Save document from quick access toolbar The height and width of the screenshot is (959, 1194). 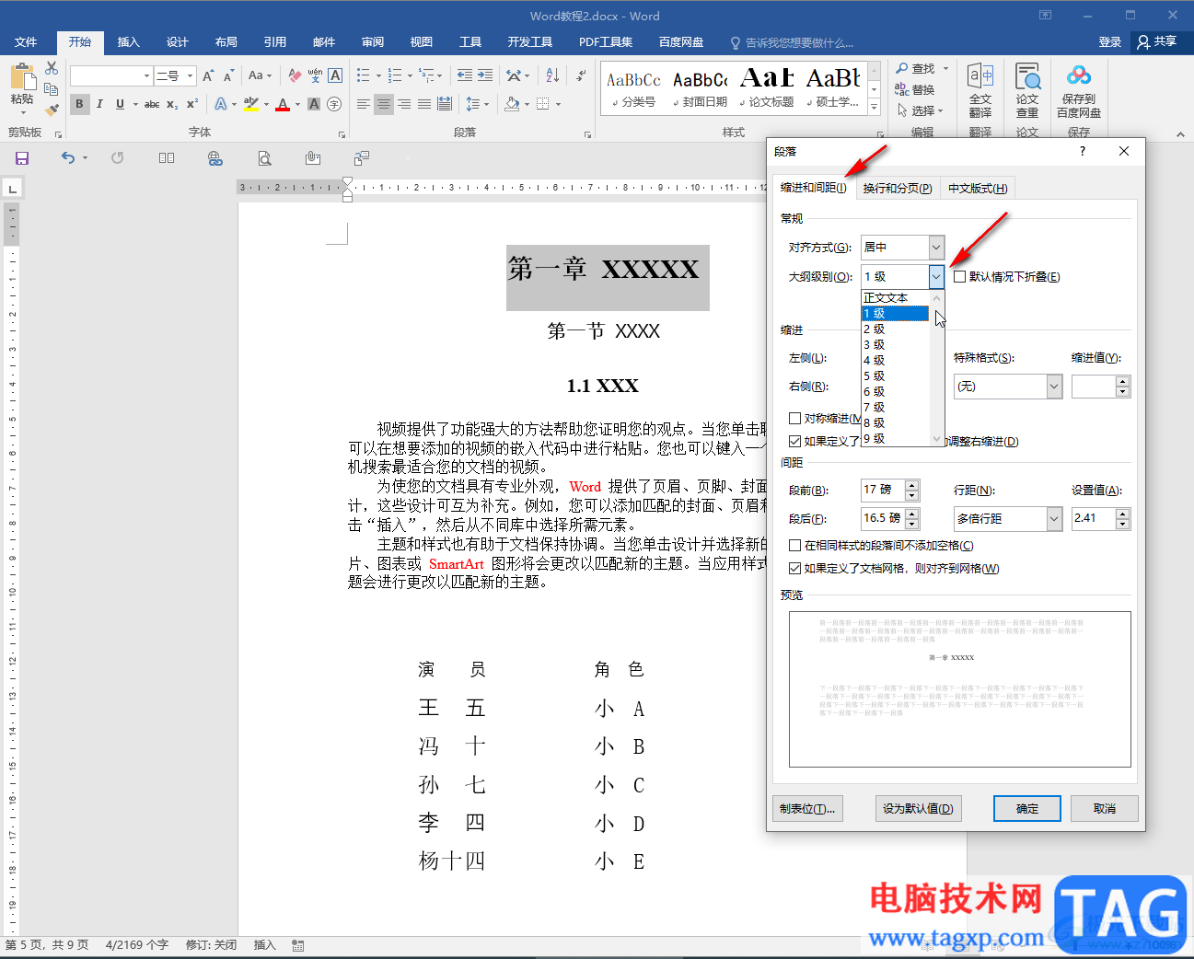point(22,158)
